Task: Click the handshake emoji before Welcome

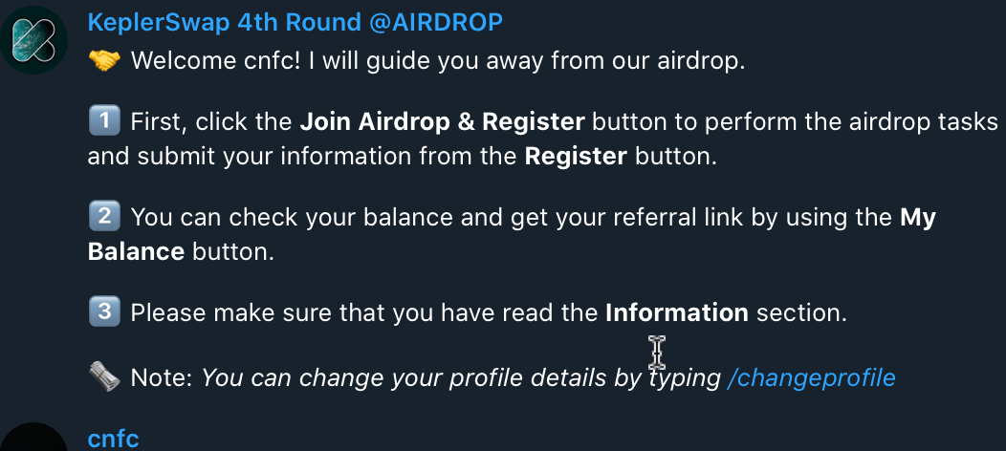Action: (x=103, y=61)
